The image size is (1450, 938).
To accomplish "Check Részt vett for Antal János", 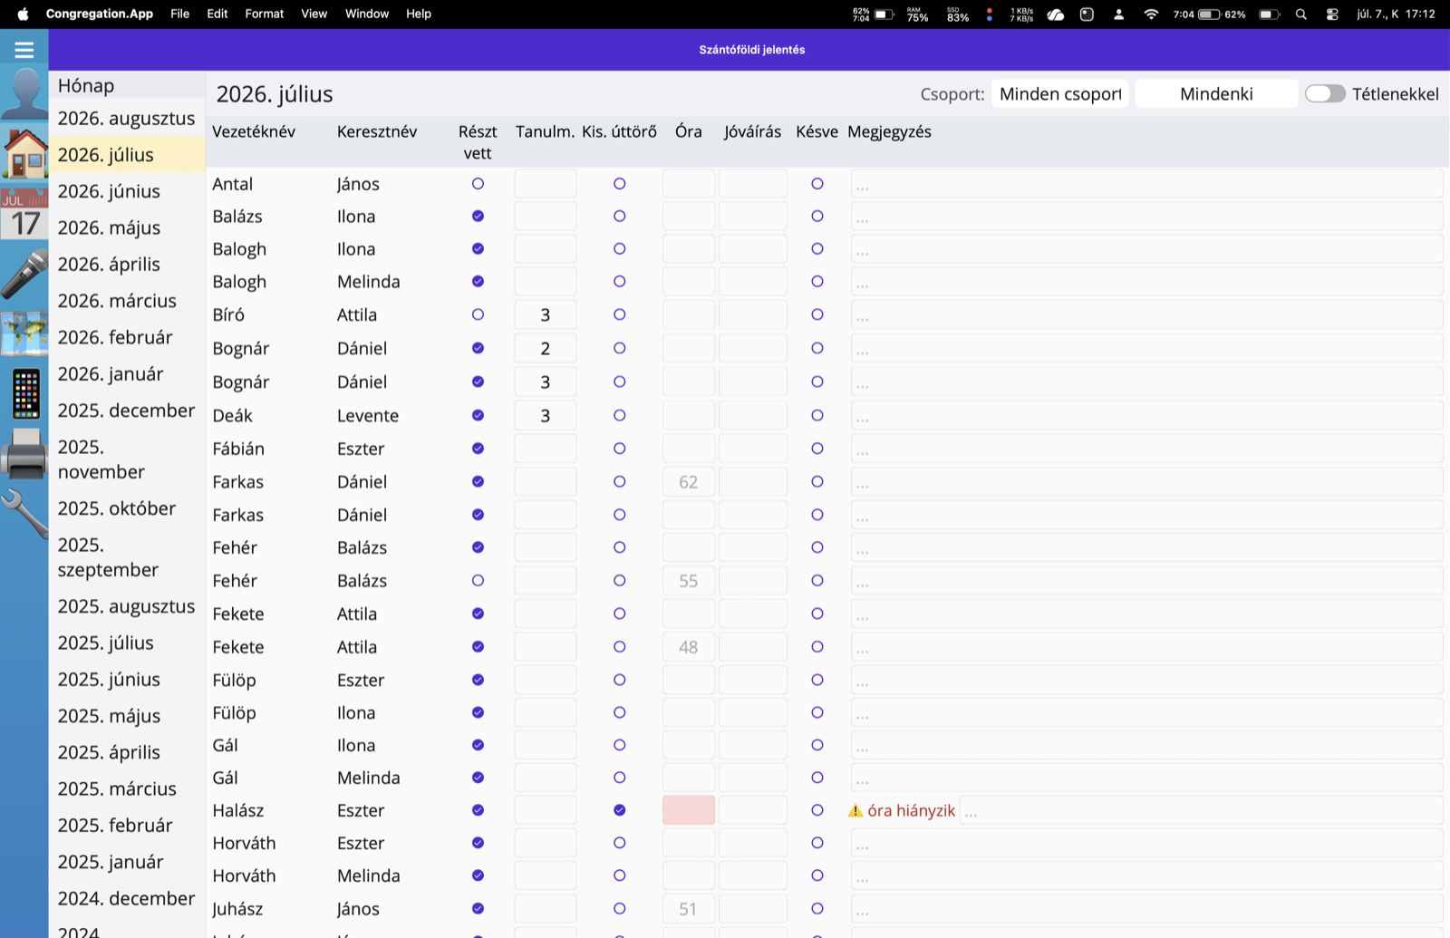I will [x=478, y=184].
